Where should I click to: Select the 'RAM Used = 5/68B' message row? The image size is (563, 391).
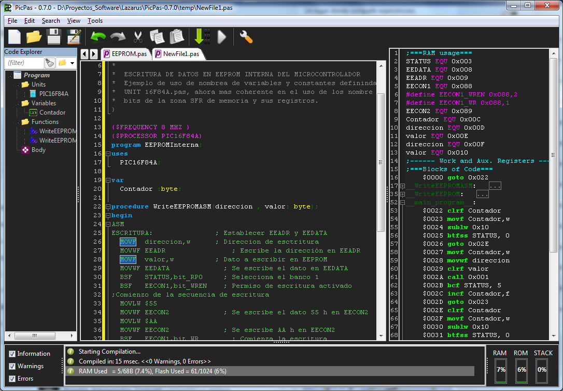pos(270,371)
